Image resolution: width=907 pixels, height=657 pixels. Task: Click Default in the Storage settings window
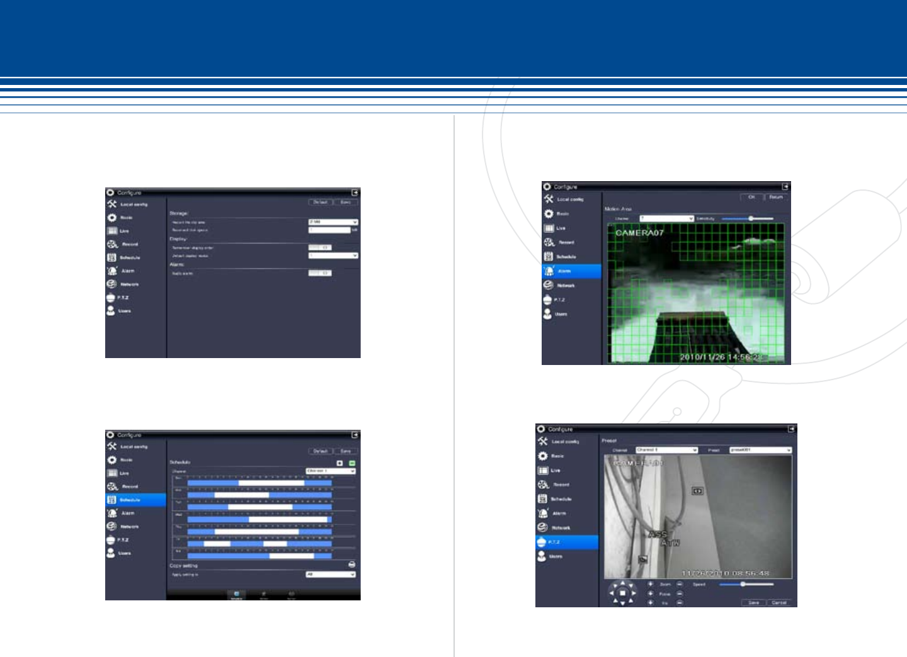[321, 202]
